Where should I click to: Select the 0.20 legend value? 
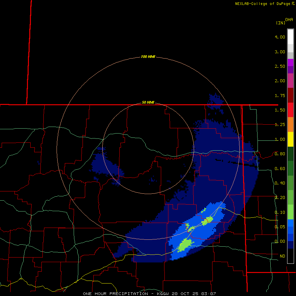pos(280,198)
